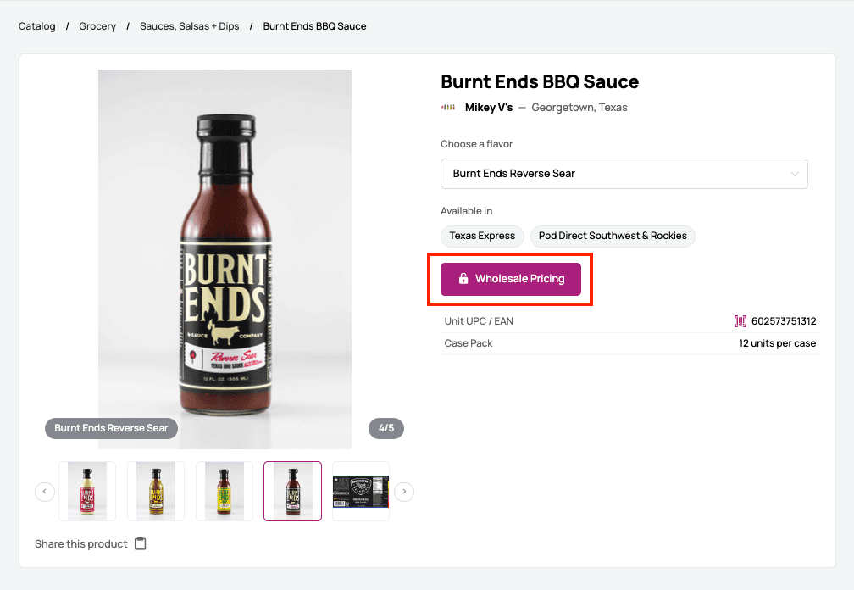The height and width of the screenshot is (590, 854).
Task: Click the Mikey V's brand logo icon
Action: [x=447, y=108]
